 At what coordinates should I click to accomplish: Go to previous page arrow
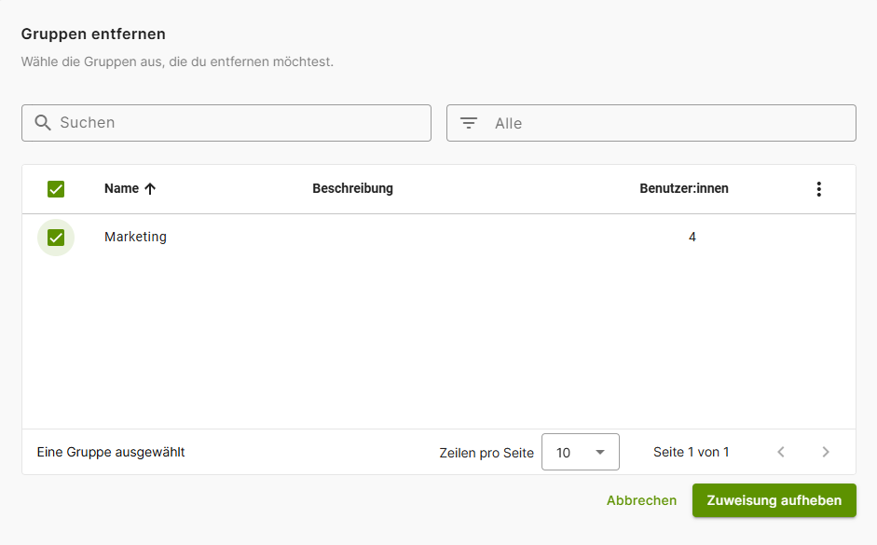[781, 452]
